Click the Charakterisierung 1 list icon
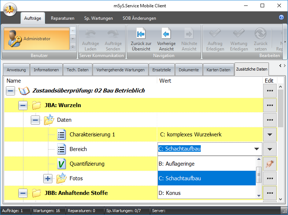The image size is (288, 215). pos(61,135)
